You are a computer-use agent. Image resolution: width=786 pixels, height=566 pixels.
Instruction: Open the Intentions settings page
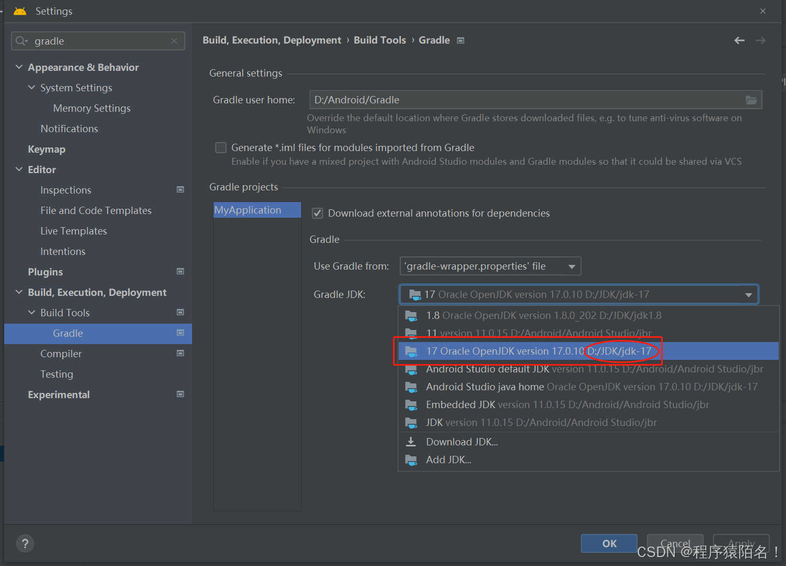(63, 251)
